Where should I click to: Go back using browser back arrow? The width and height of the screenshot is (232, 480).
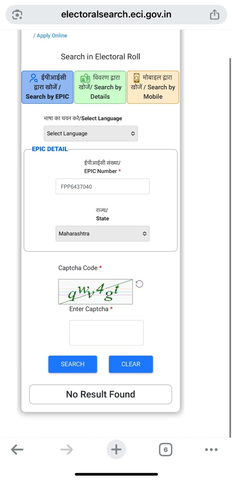17,450
